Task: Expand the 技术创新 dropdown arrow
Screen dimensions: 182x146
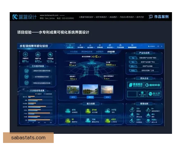Action: click(x=84, y=47)
